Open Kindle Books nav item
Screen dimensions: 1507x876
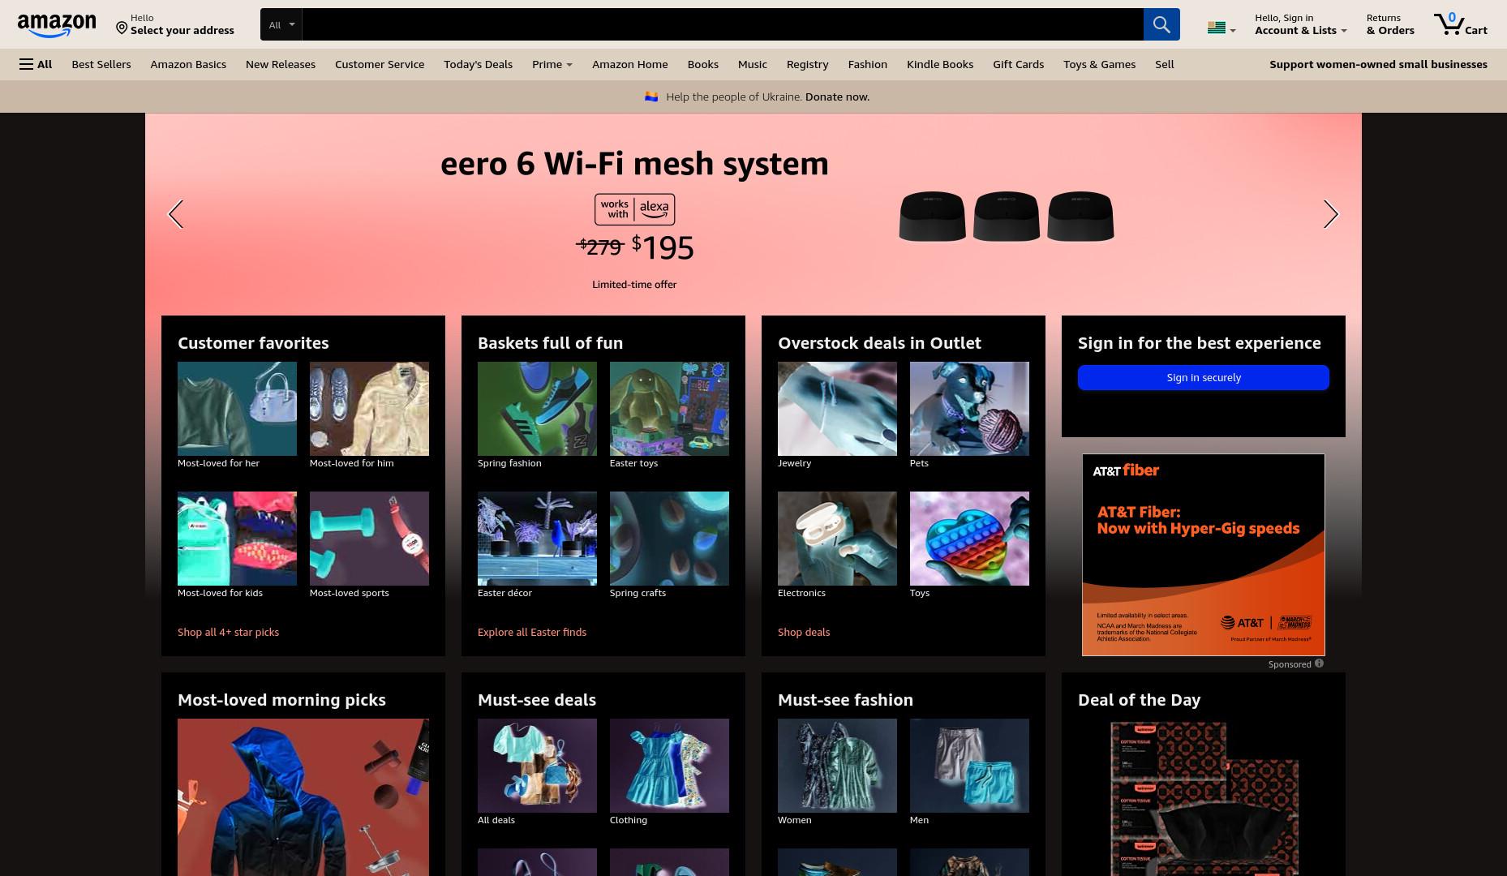tap(940, 64)
